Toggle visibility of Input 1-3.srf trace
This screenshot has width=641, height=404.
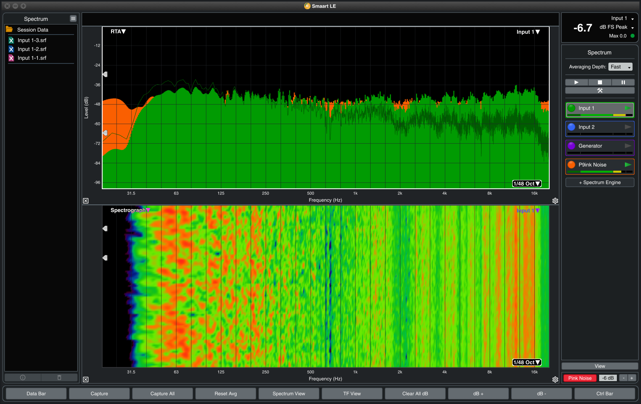point(11,40)
